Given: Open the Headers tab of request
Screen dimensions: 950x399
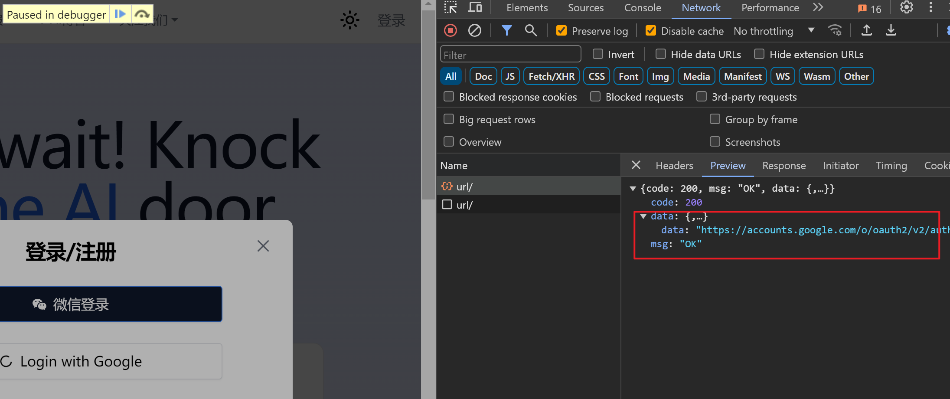Looking at the screenshot, I should click(674, 166).
